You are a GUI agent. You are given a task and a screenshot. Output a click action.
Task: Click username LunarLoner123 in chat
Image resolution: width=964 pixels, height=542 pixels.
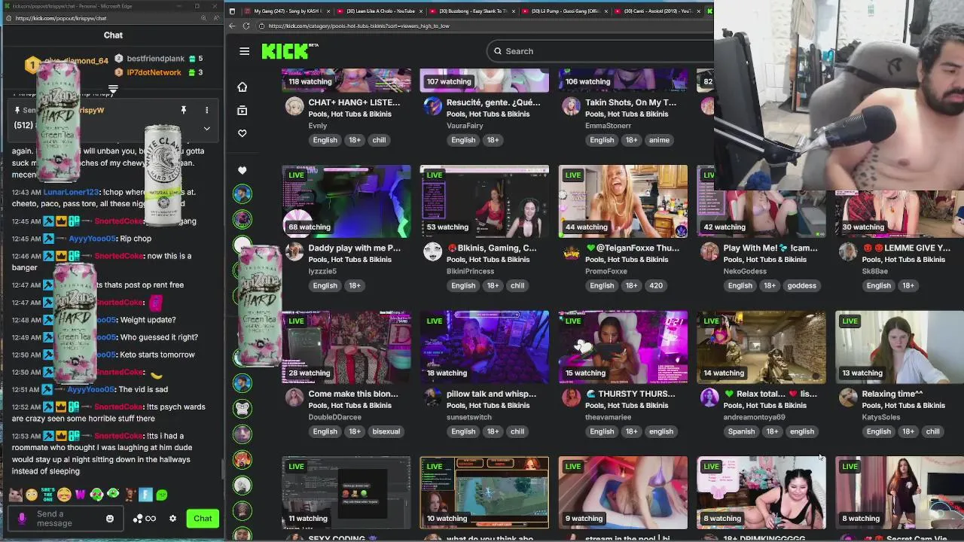tap(72, 192)
